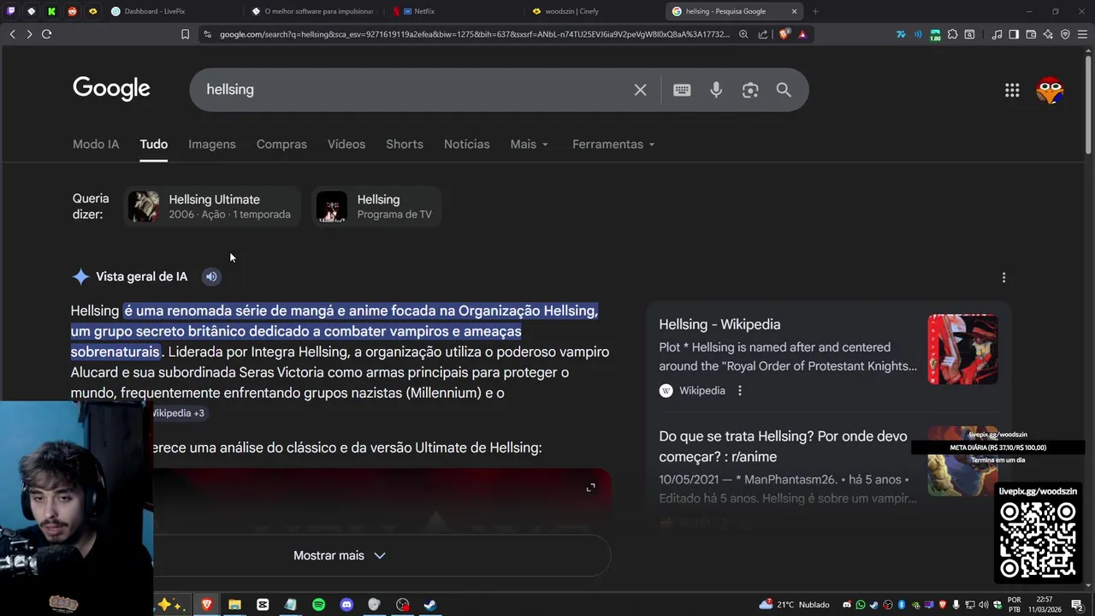Open a new browser tab with plus
Screen dimensions: 1095x616
pyautogui.click(x=815, y=11)
